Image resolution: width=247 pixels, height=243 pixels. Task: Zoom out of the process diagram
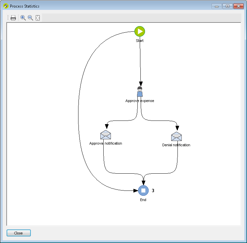pos(30,18)
